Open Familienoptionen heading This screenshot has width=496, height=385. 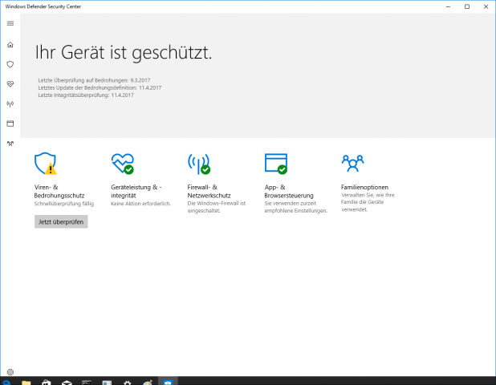pyautogui.click(x=364, y=187)
